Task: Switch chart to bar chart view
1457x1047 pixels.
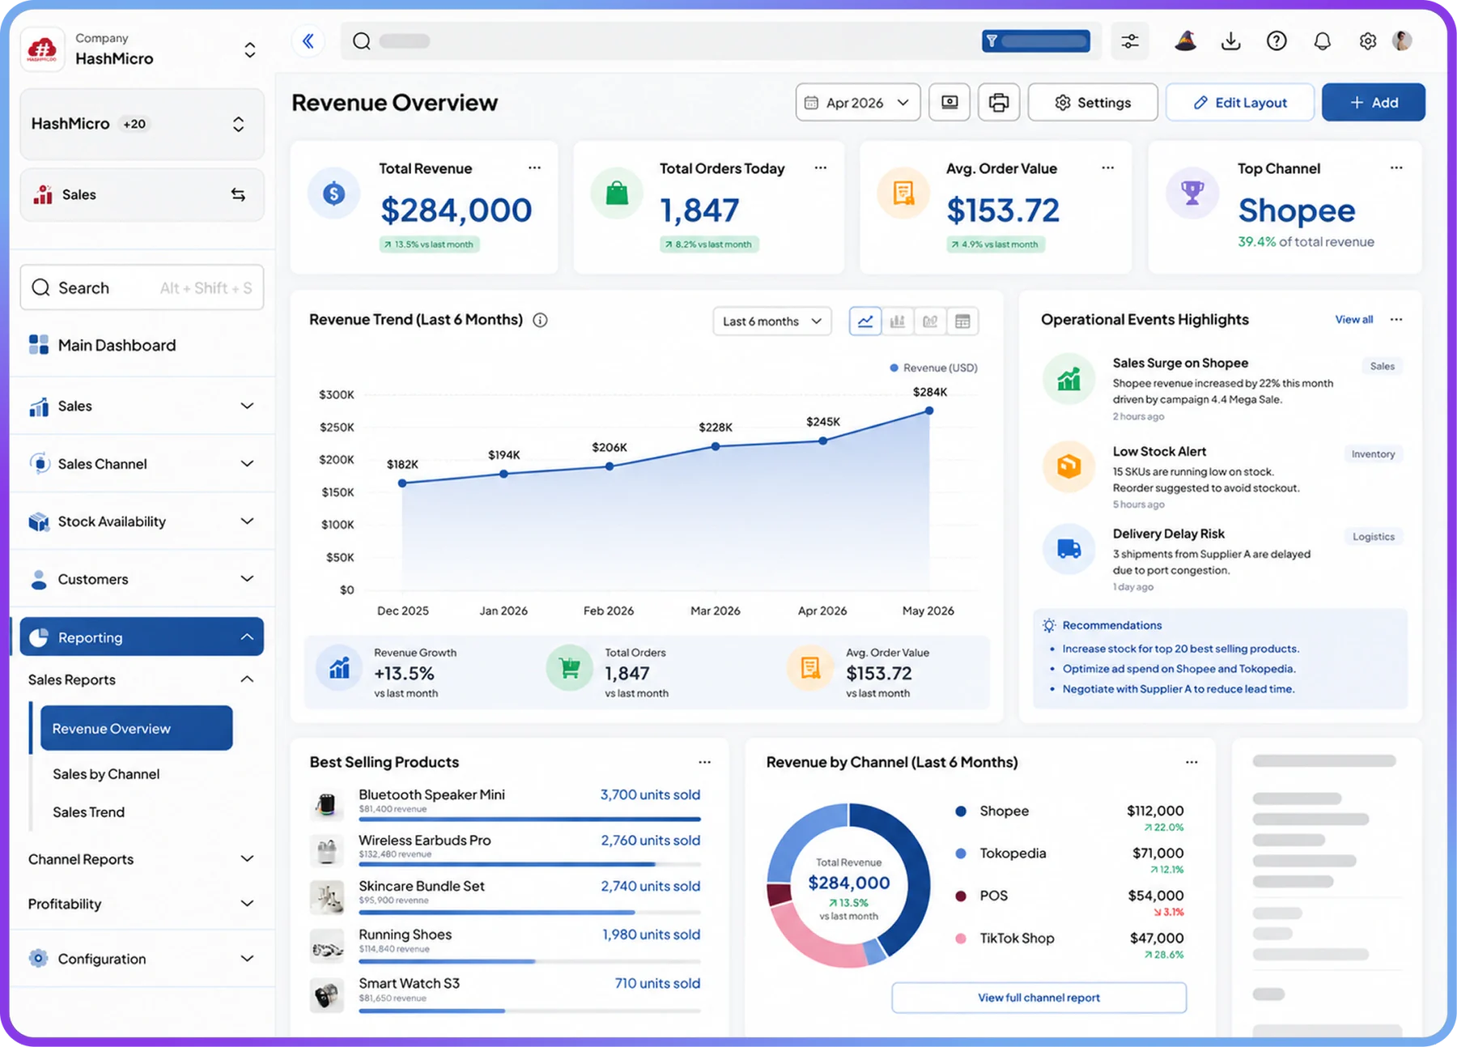Action: [x=898, y=321]
